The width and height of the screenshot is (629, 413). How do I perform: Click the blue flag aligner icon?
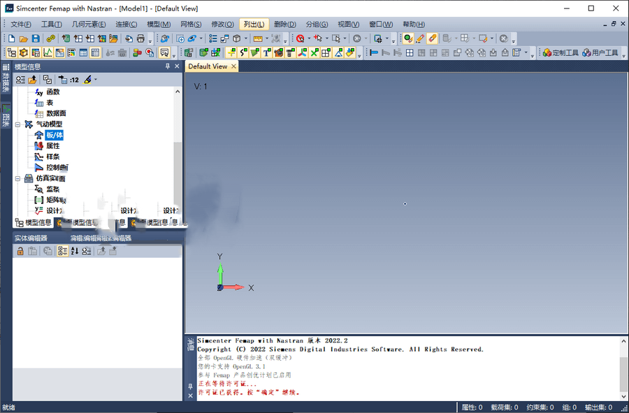tap(374, 52)
